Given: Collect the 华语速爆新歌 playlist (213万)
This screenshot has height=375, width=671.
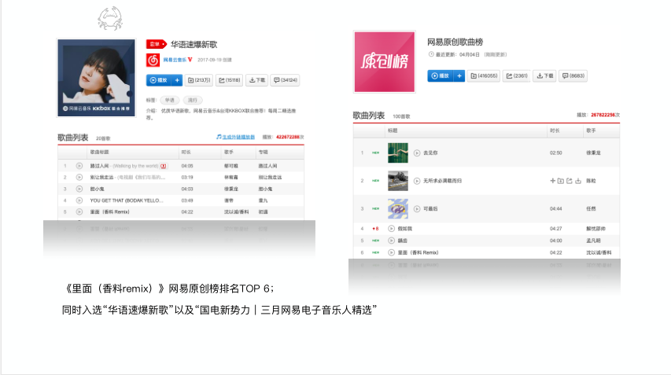Looking at the screenshot, I should pos(200,80).
